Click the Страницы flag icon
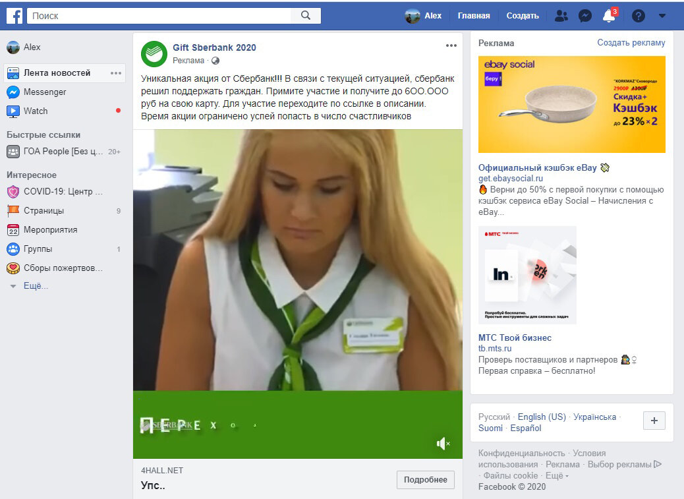Screen dimensions: 684x499 click(13, 211)
